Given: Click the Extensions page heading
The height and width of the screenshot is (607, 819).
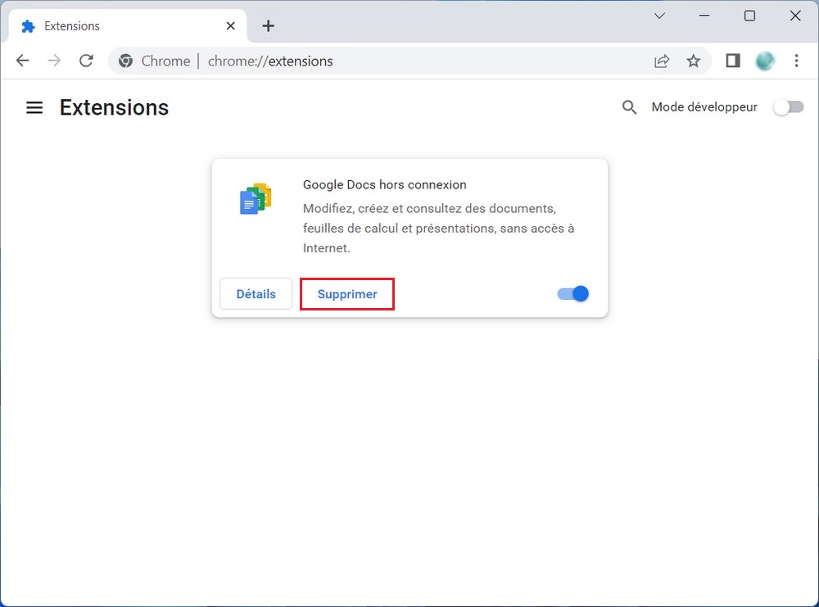Looking at the screenshot, I should click(x=114, y=107).
